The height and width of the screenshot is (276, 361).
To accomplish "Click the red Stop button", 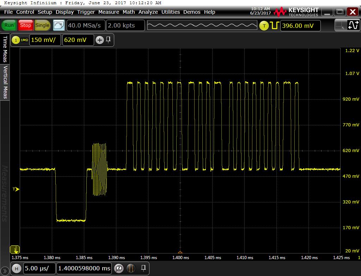I will [25, 25].
